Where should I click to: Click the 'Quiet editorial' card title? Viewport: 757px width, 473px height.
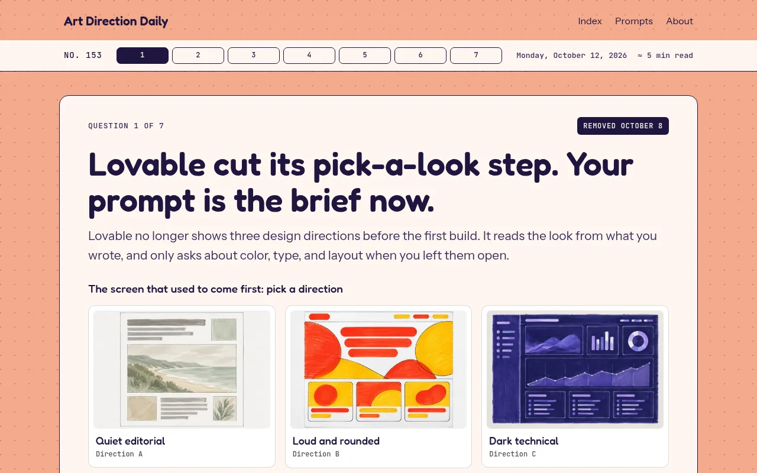click(x=130, y=441)
